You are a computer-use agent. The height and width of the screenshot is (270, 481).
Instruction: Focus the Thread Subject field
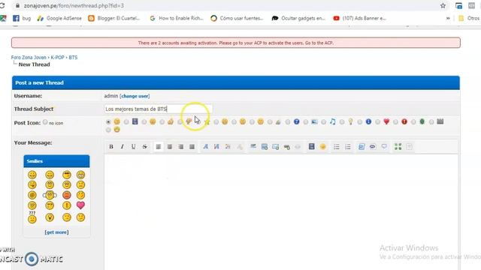pyautogui.click(x=158, y=109)
